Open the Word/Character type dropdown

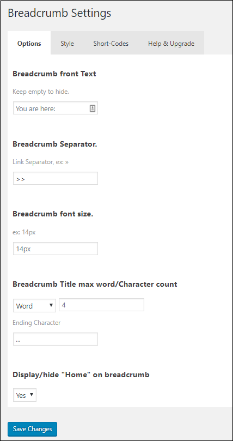pos(34,305)
